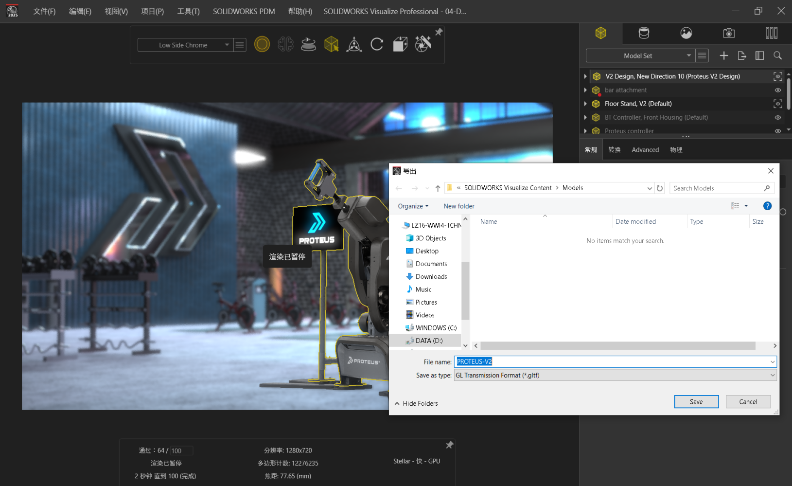
Task: Open the Low Side Chrome dropdown
Action: (x=185, y=45)
